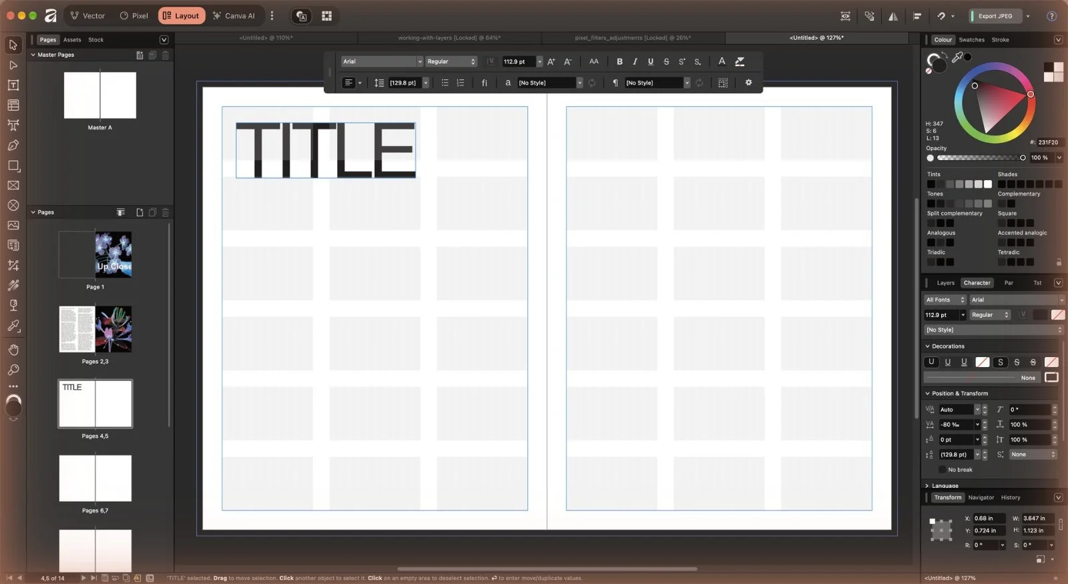
Task: Toggle Strikethrough in the context toolbar
Action: coord(666,61)
